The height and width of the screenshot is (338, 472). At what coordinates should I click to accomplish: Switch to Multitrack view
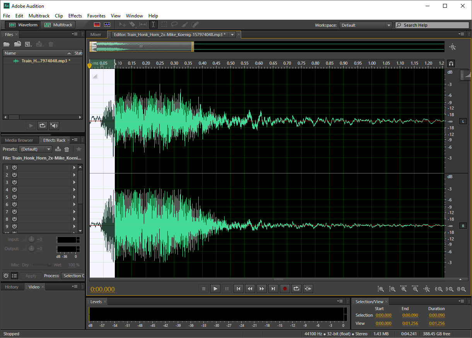coord(58,25)
